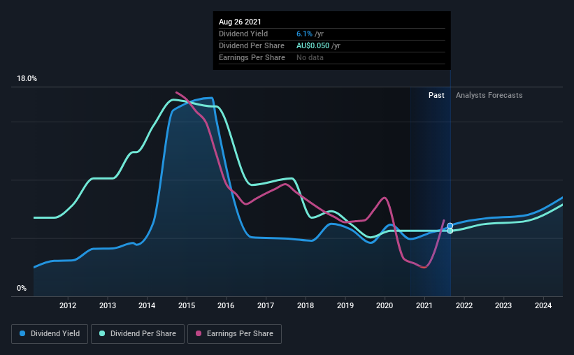574x355 pixels.
Task: Click the 2020 x-axis label
Action: [x=385, y=305]
